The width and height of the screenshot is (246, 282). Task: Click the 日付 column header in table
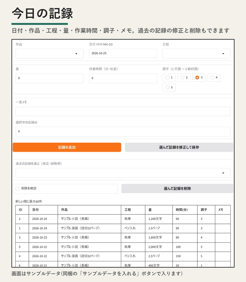coord(43,210)
